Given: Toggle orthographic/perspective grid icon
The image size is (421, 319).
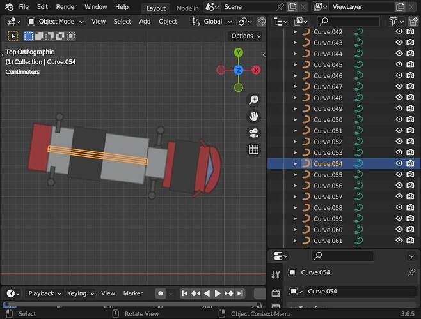Looking at the screenshot, I should 253,149.
